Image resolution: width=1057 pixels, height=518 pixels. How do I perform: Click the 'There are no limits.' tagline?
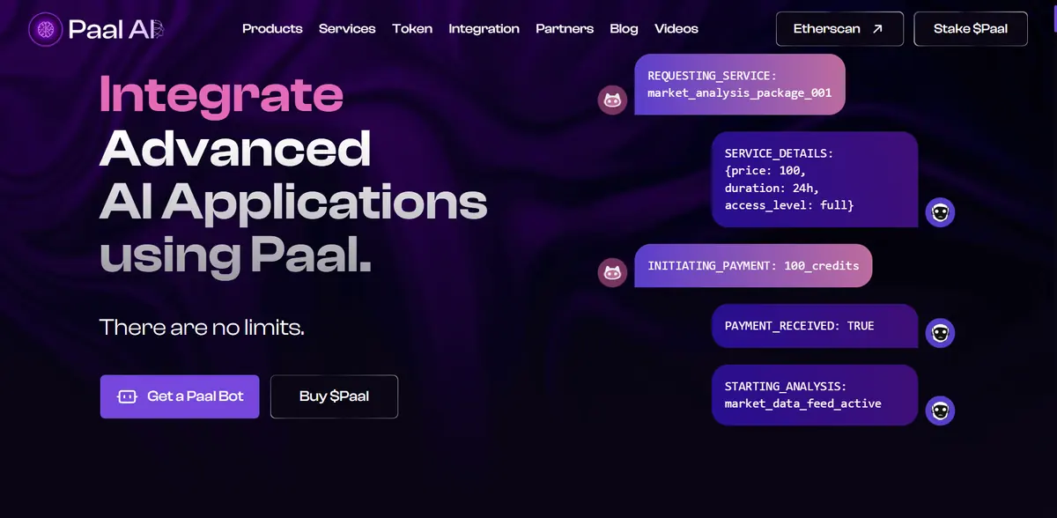(x=202, y=328)
